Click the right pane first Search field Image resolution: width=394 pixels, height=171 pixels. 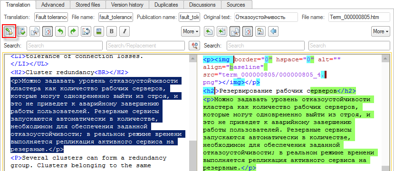[x=266, y=46]
